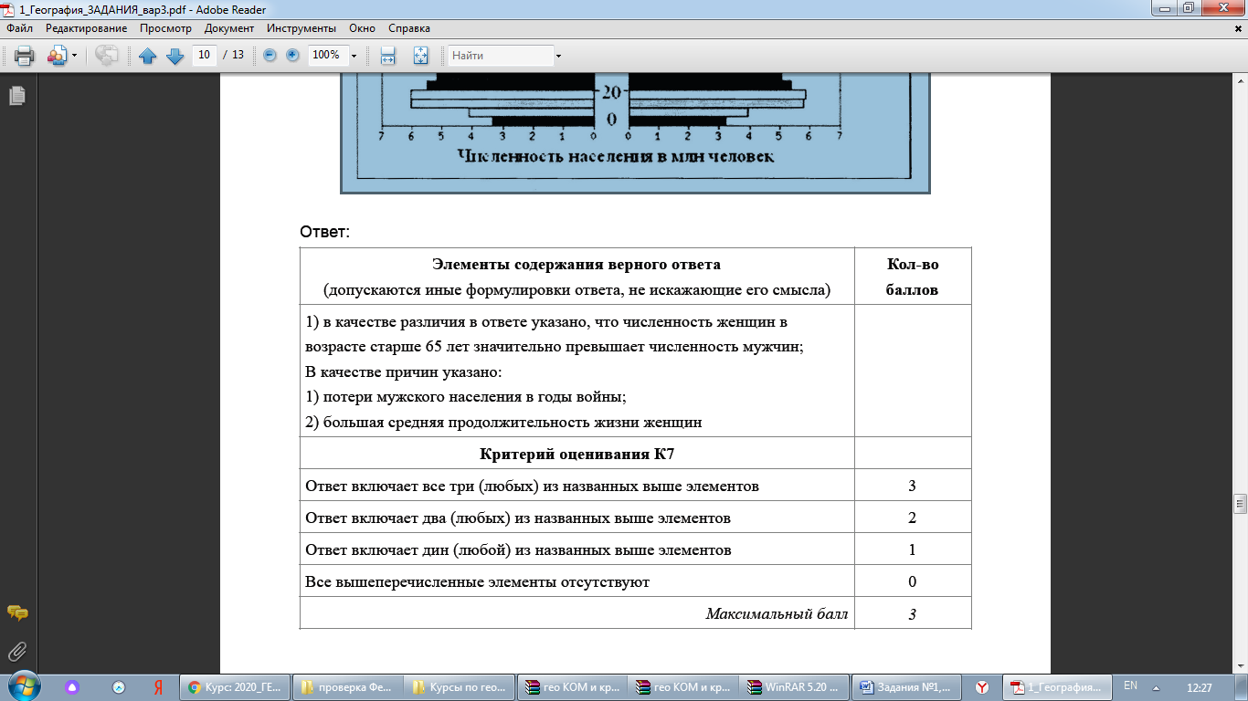
Task: Open the Pages panel icon in left sidebar
Action: coord(16,96)
